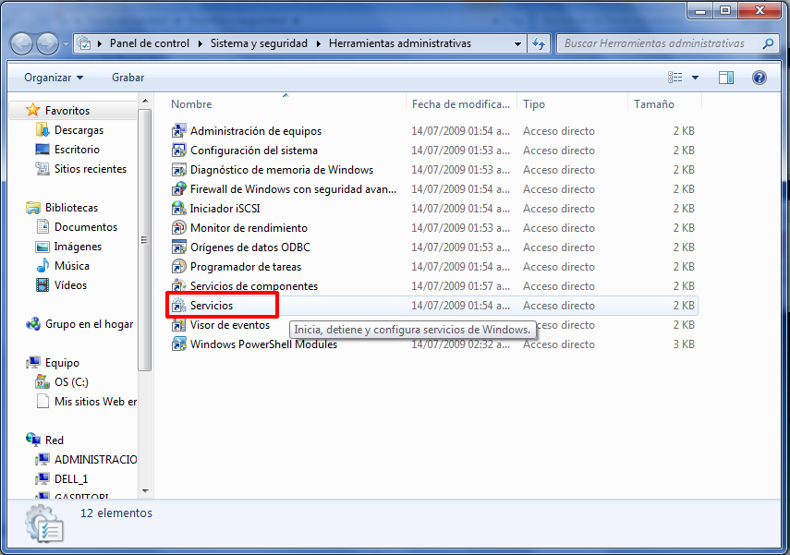The image size is (790, 555).
Task: Click 'Sistema y seguridad' breadcrumb
Action: [x=259, y=43]
